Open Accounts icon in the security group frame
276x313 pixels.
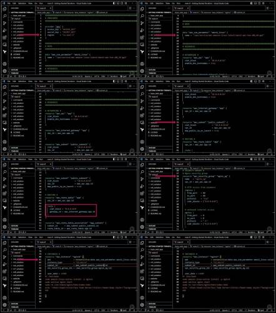pyautogui.click(x=142, y=220)
